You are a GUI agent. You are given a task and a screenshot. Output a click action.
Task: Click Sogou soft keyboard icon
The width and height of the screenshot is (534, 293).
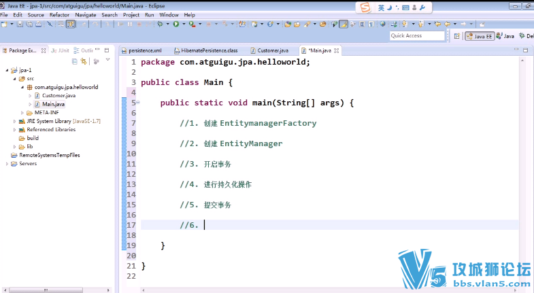pos(405,7)
